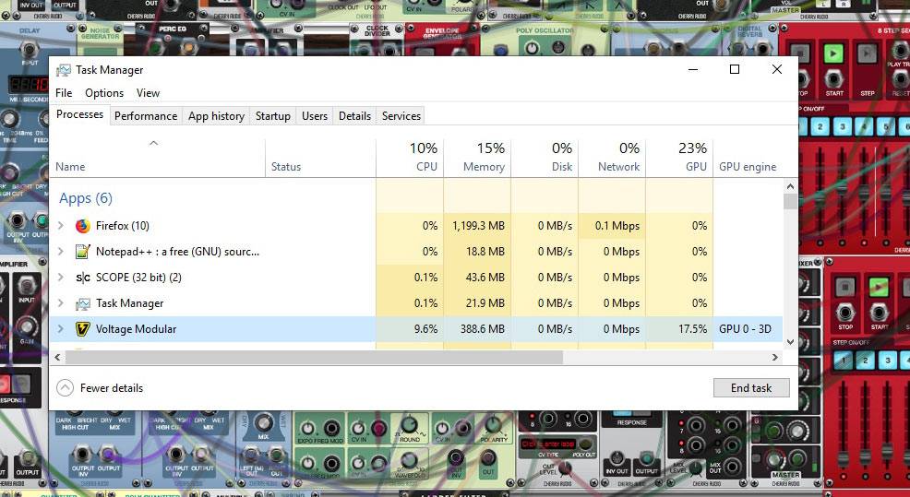Expand the Firefox process group
Image resolution: width=910 pixels, height=497 pixels.
point(61,226)
